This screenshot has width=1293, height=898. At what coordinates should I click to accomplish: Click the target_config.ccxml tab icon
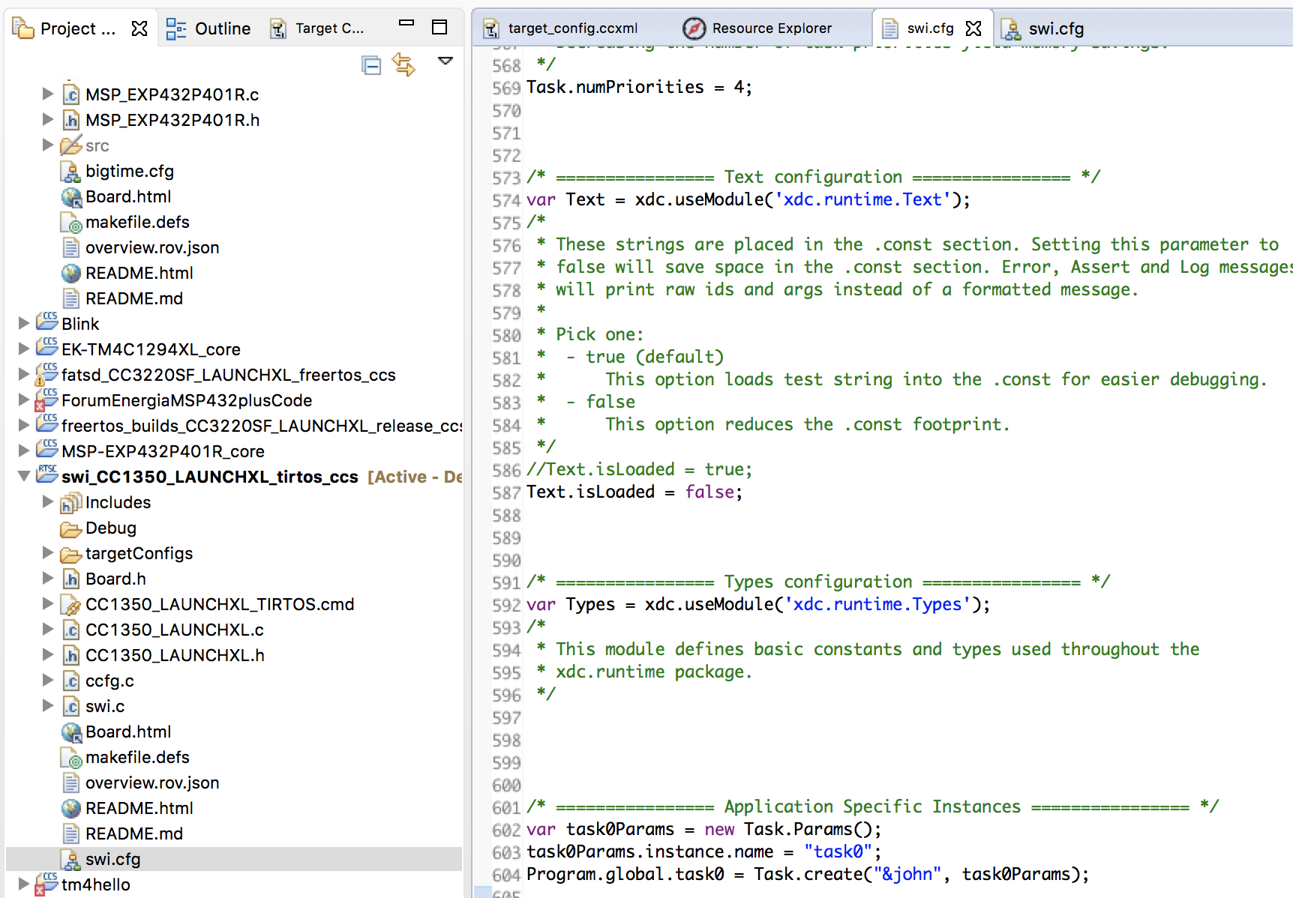(492, 28)
